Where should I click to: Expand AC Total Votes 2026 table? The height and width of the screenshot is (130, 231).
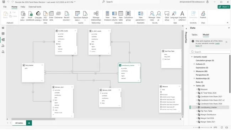(x=197, y=93)
